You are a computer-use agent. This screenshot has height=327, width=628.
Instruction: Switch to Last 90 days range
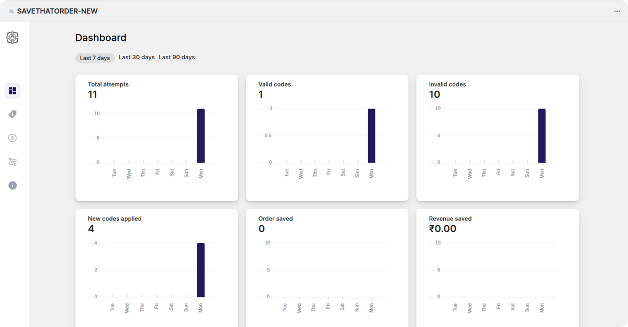pos(177,57)
